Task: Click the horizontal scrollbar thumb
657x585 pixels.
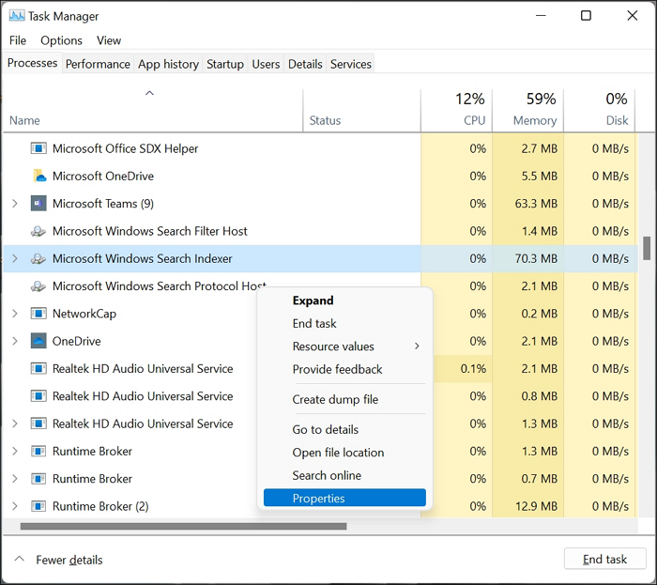Action: [x=184, y=527]
